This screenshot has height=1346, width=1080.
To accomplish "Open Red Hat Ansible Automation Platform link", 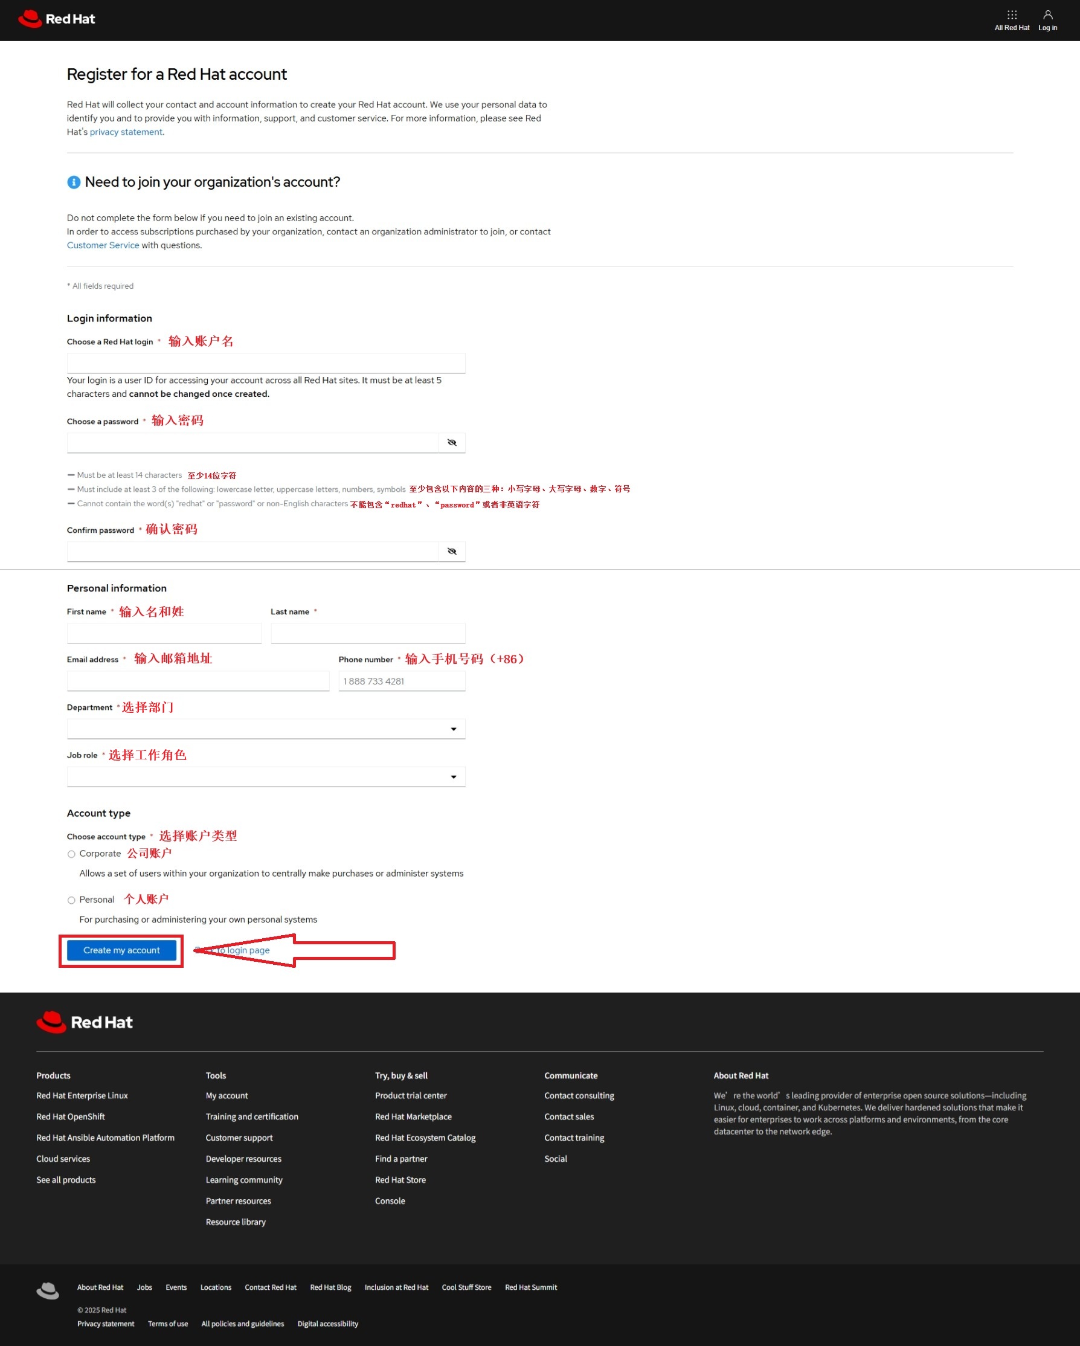I will 106,1138.
